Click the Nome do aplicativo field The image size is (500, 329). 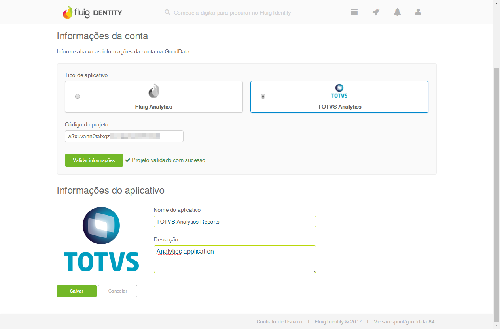tap(235, 222)
